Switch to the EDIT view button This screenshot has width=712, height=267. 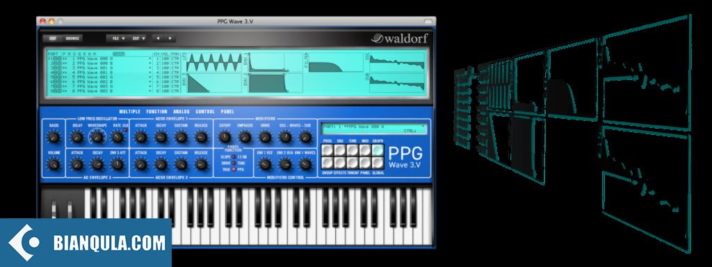54,39
